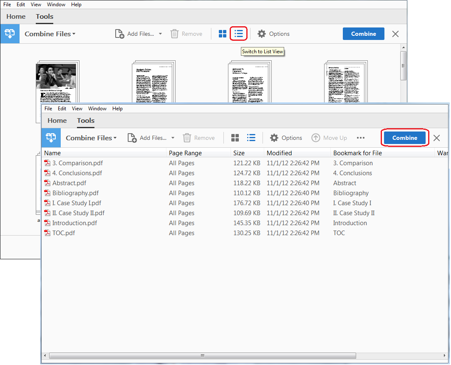The width and height of the screenshot is (451, 365).
Task: Click Move Up arrow icon
Action: click(315, 138)
